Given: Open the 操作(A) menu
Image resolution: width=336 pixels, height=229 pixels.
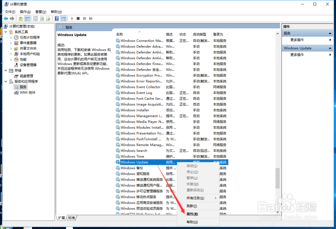Looking at the screenshot, I should point(25,12).
